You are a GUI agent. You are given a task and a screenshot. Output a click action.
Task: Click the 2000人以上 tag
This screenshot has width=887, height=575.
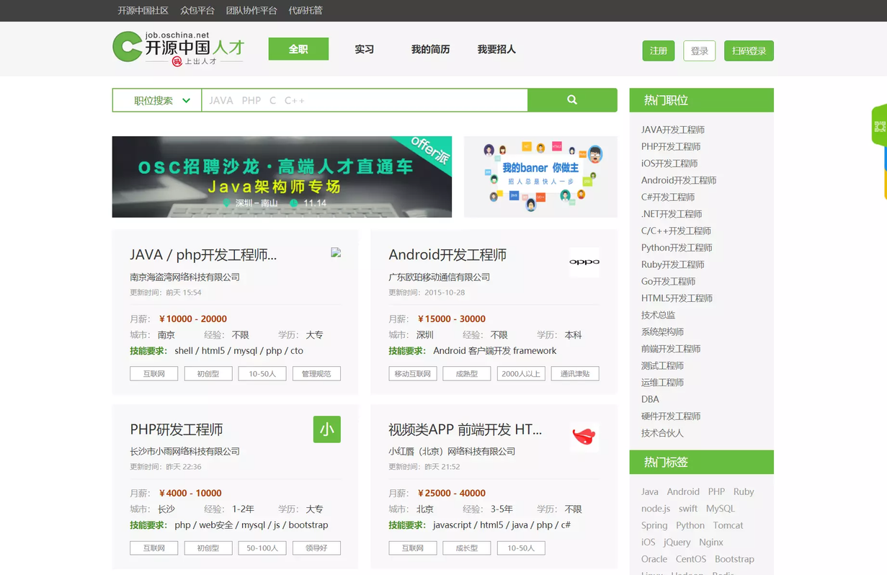521,373
